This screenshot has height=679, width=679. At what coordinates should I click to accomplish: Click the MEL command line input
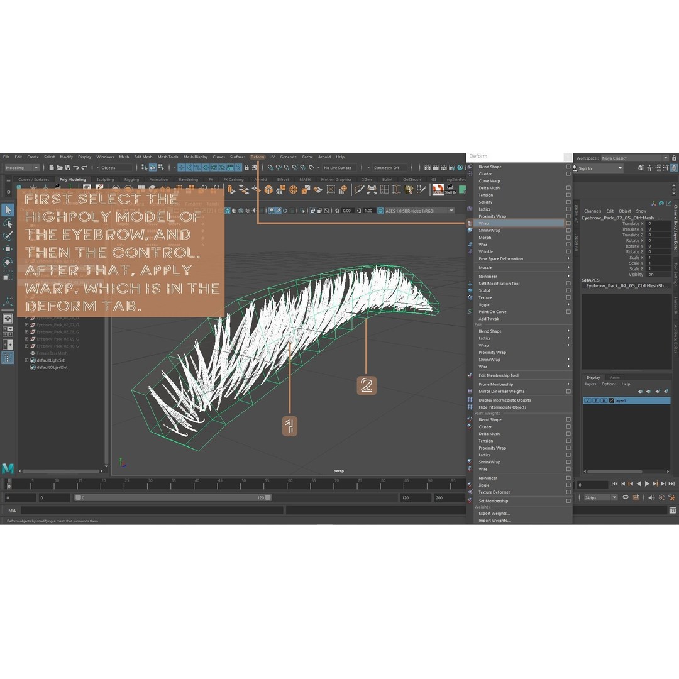click(152, 510)
